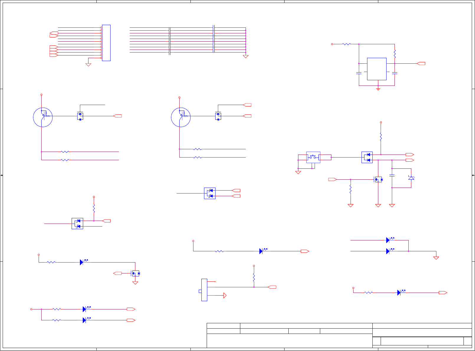Click the upper LED of the grounded LED pair
475x351 pixels.
[390, 240]
